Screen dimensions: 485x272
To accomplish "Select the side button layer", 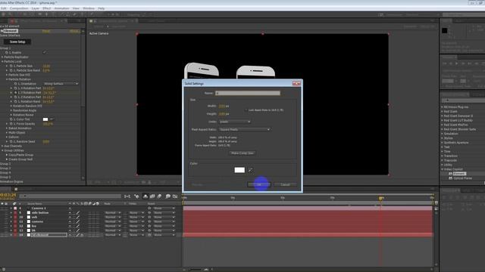I will coord(40,212).
